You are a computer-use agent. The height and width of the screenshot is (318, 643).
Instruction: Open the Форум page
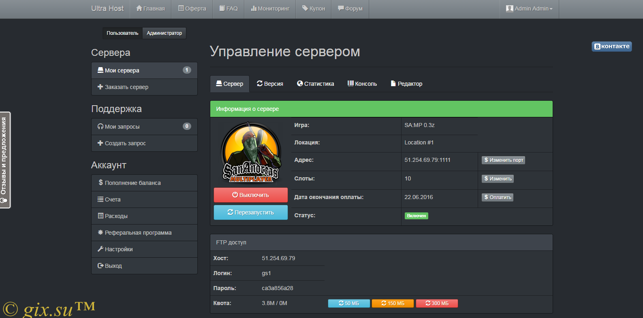click(350, 8)
